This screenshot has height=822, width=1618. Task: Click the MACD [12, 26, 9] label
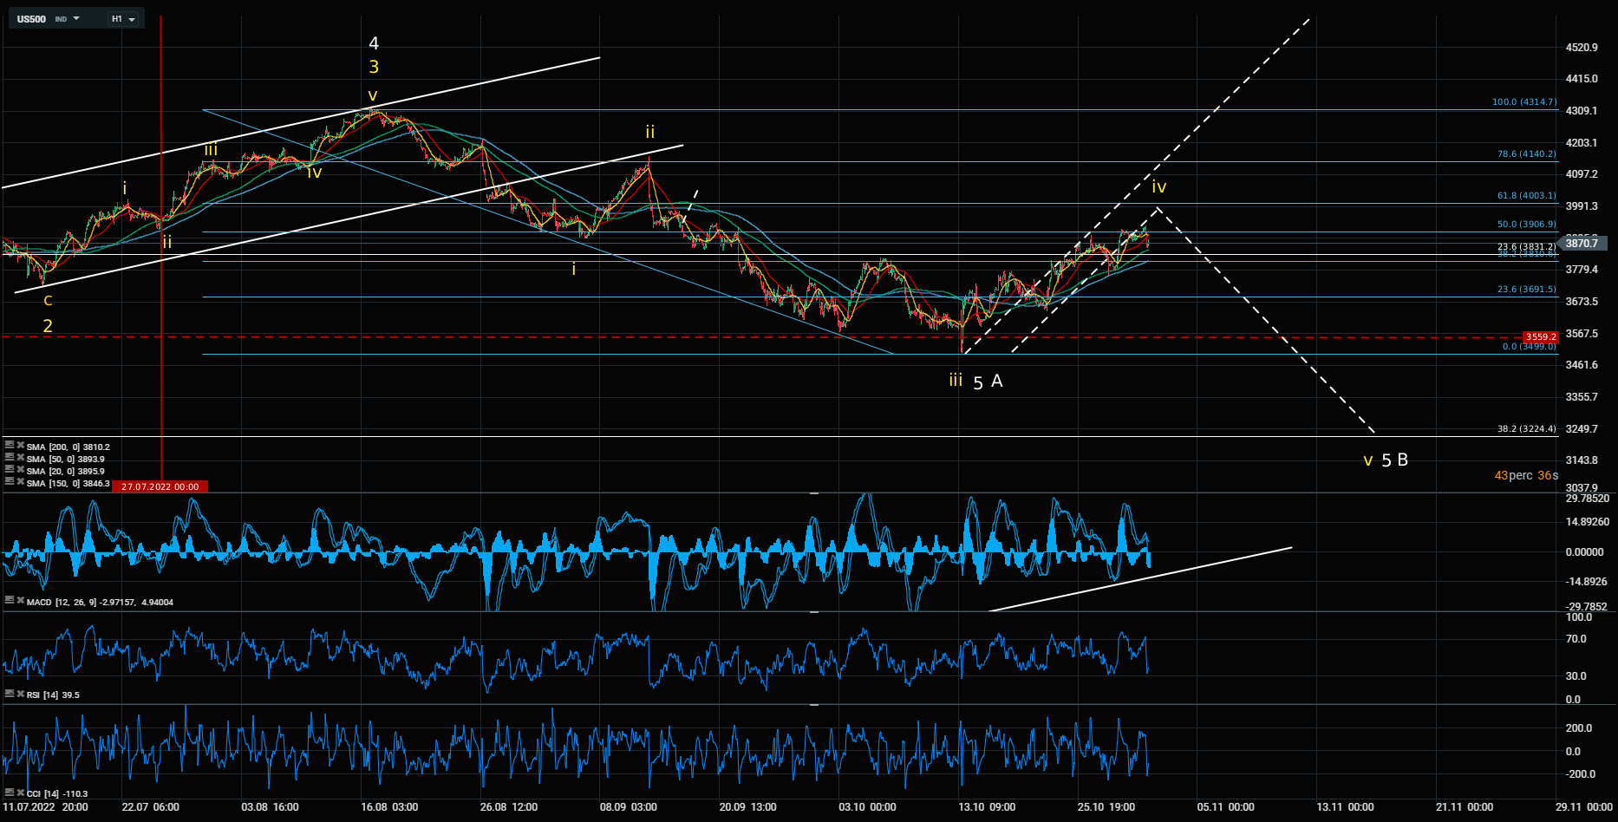pyautogui.click(x=100, y=602)
